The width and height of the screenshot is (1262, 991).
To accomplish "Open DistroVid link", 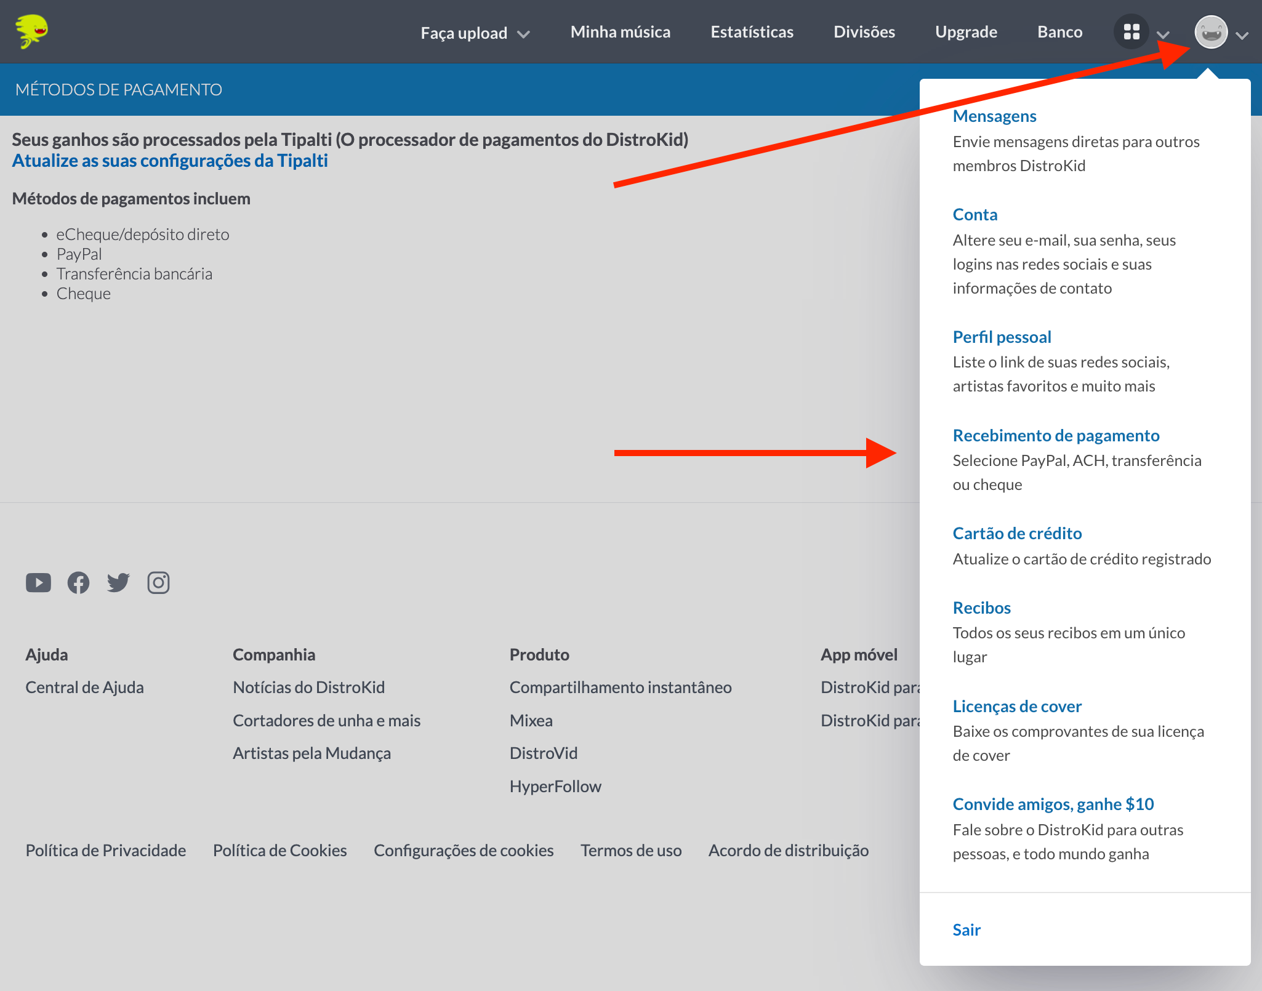I will click(544, 753).
